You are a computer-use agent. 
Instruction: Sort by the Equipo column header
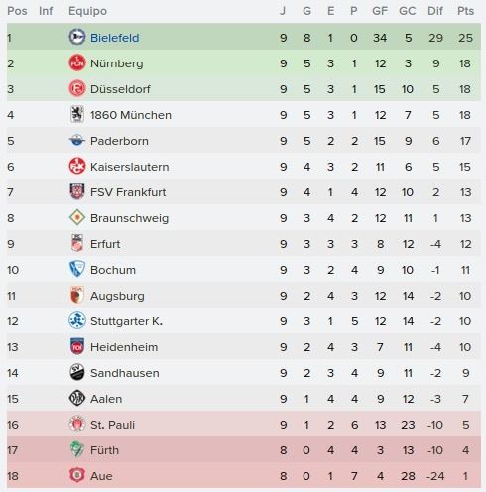(87, 11)
